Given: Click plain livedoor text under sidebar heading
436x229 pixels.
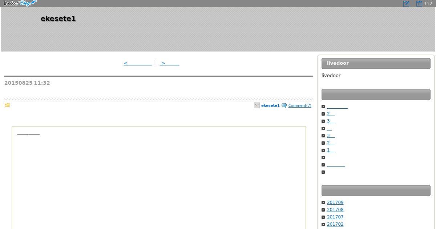Looking at the screenshot, I should (331, 76).
